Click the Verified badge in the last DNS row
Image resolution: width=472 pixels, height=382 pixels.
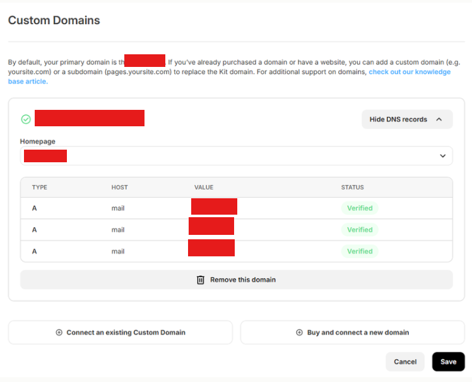[360, 251]
